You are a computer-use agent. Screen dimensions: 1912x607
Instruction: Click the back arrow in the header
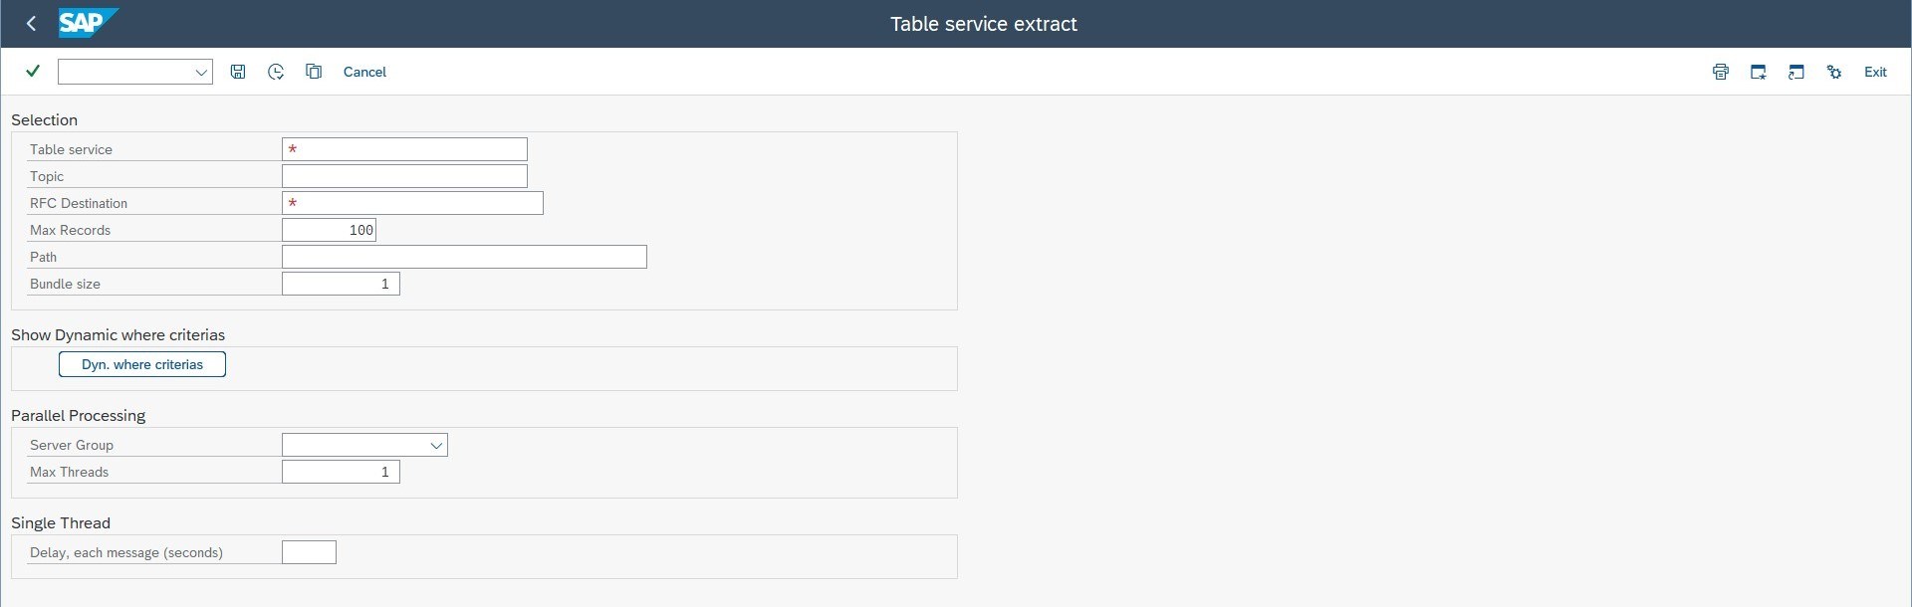pos(31,23)
